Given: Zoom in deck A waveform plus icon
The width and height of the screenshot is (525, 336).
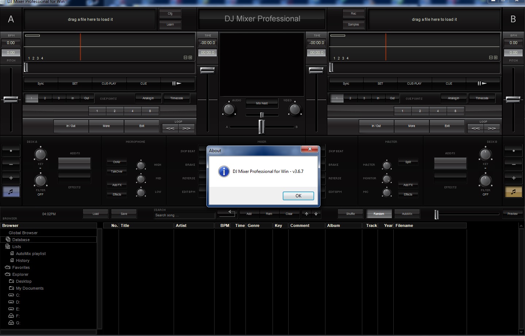Looking at the screenshot, I should [190, 58].
